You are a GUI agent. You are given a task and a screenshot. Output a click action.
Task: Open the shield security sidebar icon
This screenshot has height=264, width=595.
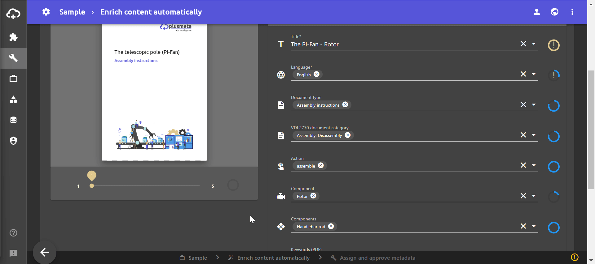(x=13, y=141)
